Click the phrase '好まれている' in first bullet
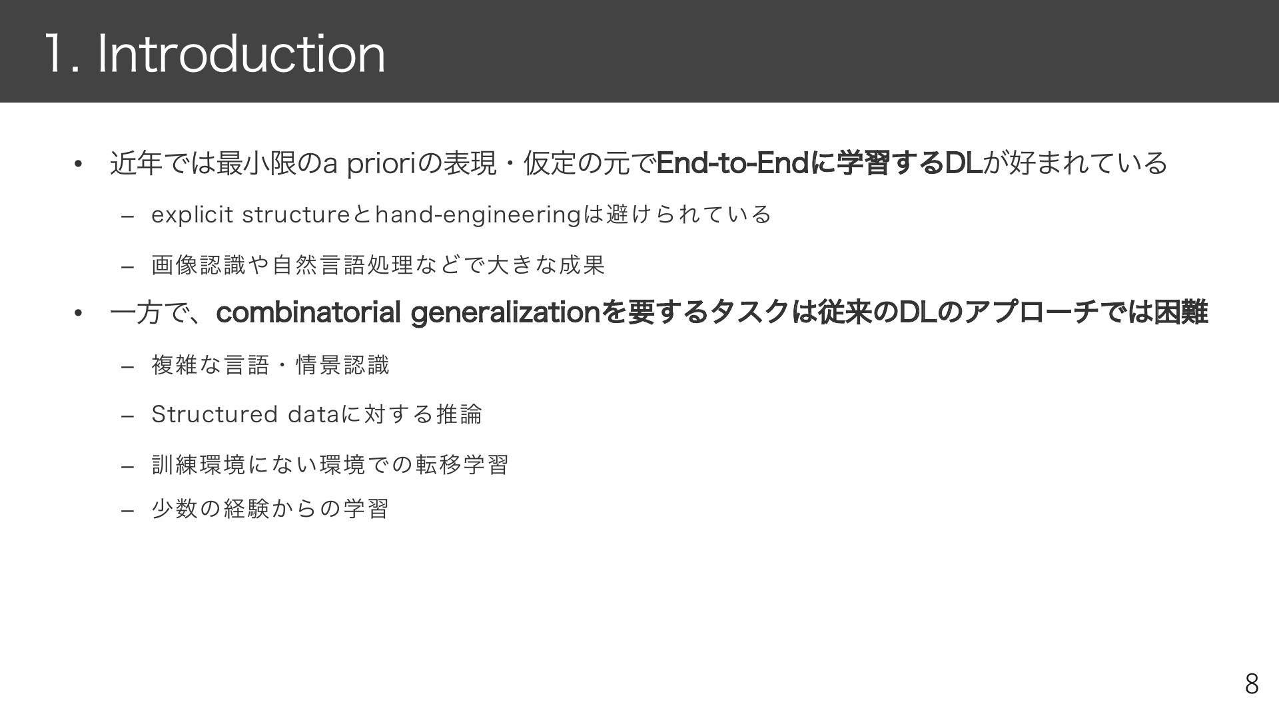Image resolution: width=1279 pixels, height=720 pixels. point(1088,163)
